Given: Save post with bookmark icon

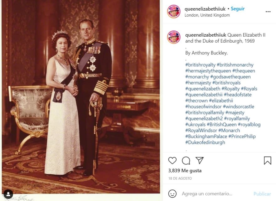Looking at the screenshot, I should 268,160.
